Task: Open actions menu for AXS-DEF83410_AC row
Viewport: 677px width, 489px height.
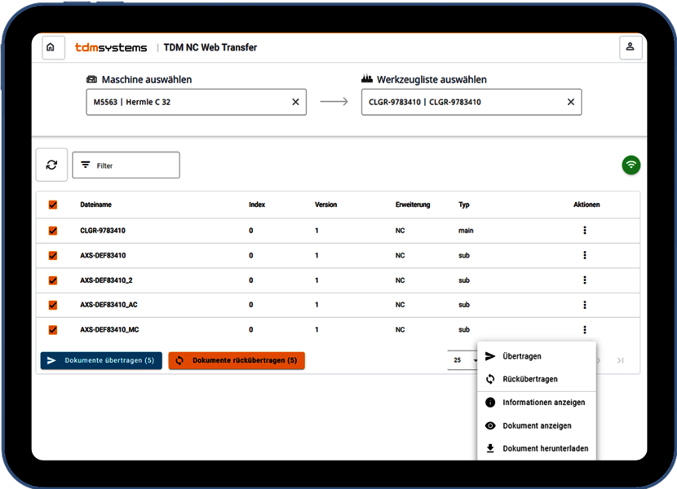Action: (585, 305)
